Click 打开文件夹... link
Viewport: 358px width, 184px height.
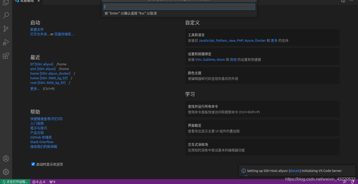coord(40,34)
